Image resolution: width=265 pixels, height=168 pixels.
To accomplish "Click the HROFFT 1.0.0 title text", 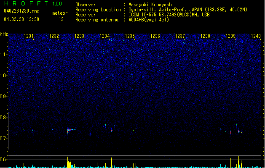I will 33,3.
